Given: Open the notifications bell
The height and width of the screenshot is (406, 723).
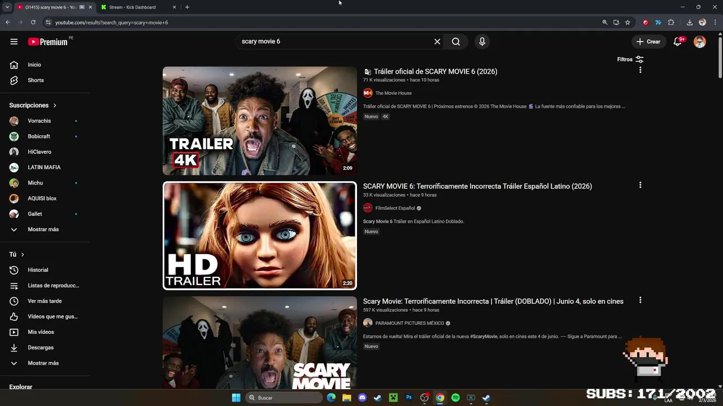Looking at the screenshot, I should (x=678, y=42).
